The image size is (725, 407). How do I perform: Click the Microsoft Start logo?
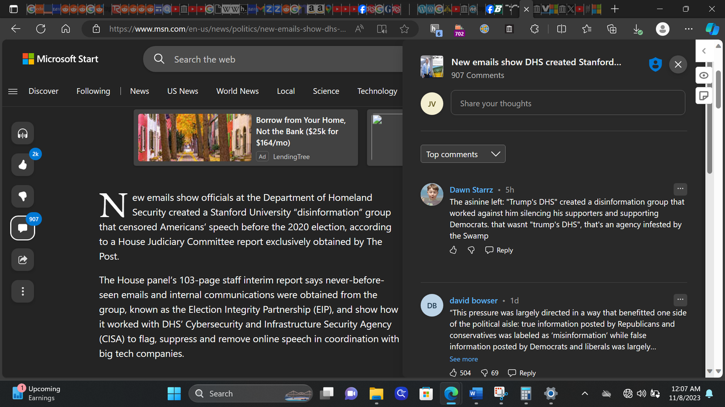(60, 59)
